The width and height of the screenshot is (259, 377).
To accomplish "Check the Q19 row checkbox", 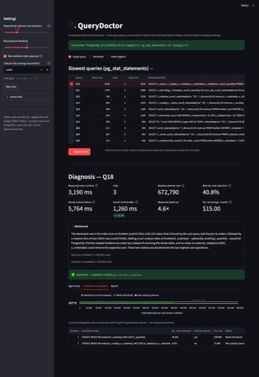I will tap(72, 109).
